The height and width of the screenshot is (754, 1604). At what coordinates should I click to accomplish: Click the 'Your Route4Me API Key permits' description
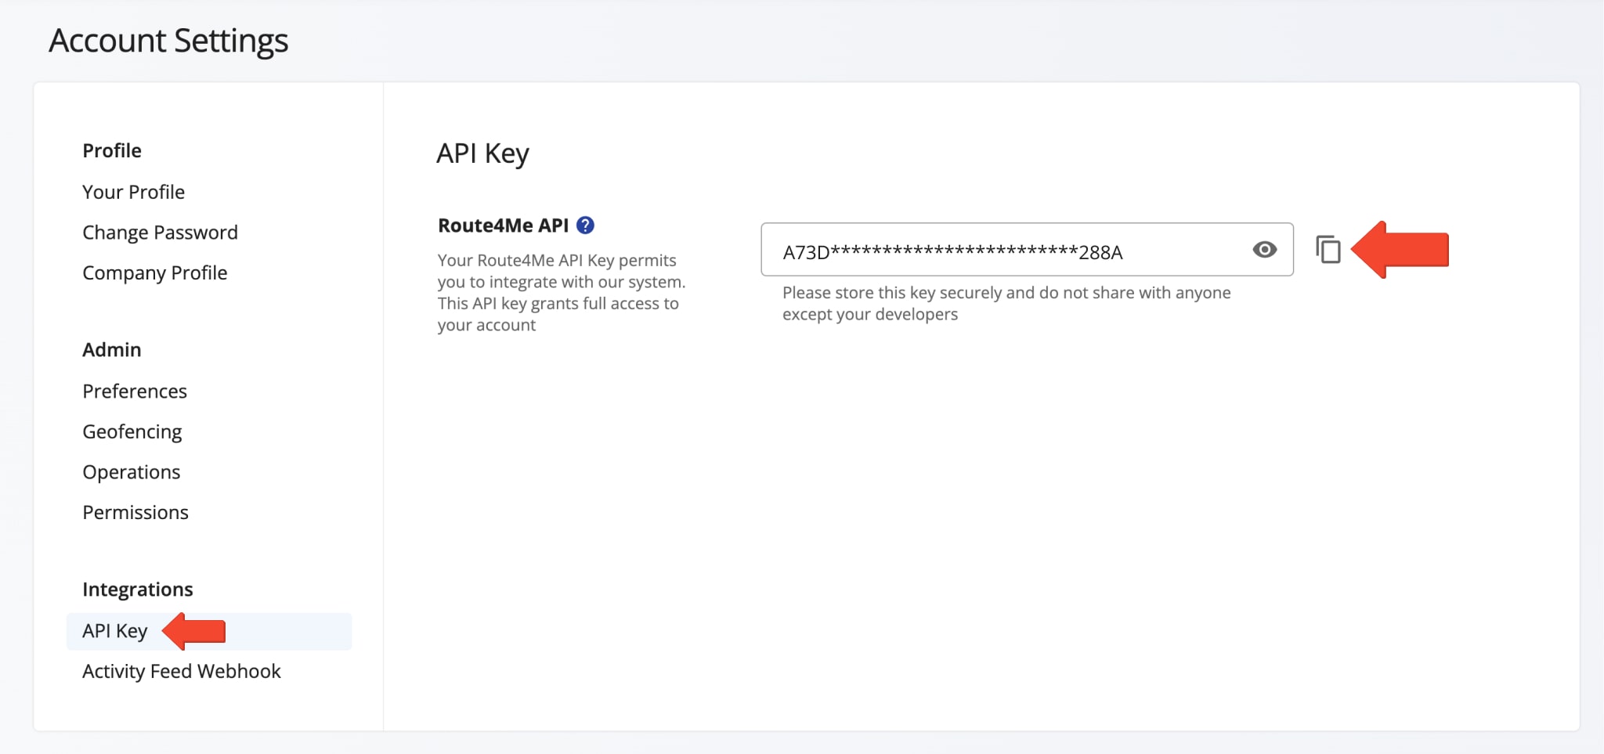point(562,292)
